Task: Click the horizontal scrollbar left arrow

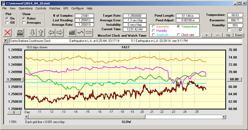Action: pos(27,117)
